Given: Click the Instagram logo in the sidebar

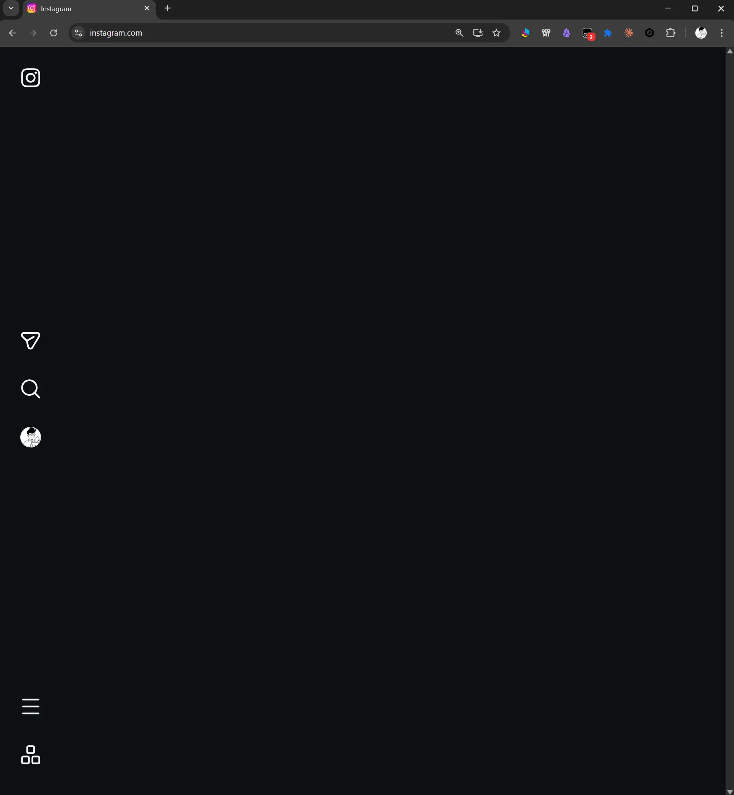Looking at the screenshot, I should [31, 78].
